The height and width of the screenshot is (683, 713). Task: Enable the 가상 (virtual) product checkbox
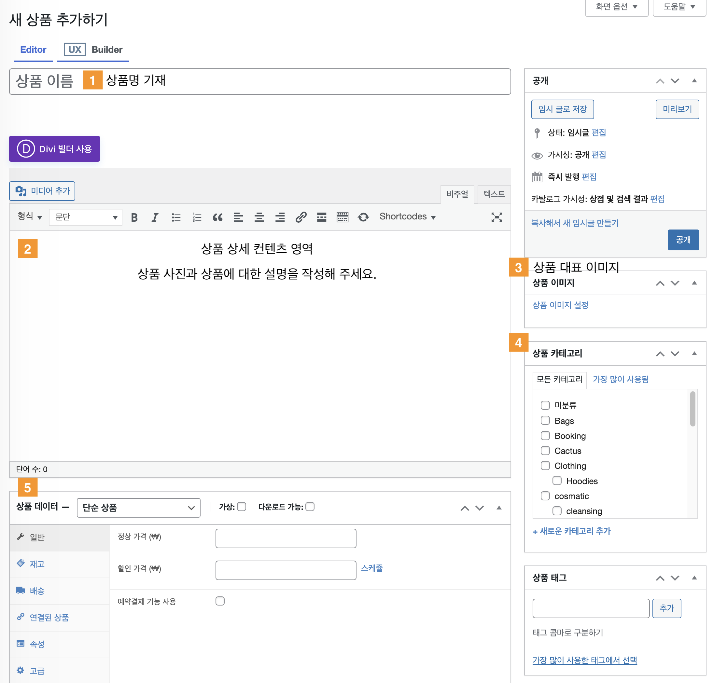(x=242, y=507)
